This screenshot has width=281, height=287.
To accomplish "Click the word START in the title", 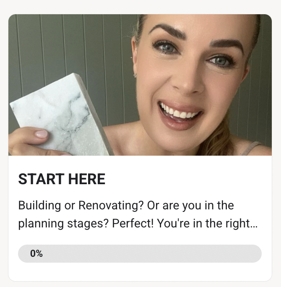I will [x=41, y=179].
